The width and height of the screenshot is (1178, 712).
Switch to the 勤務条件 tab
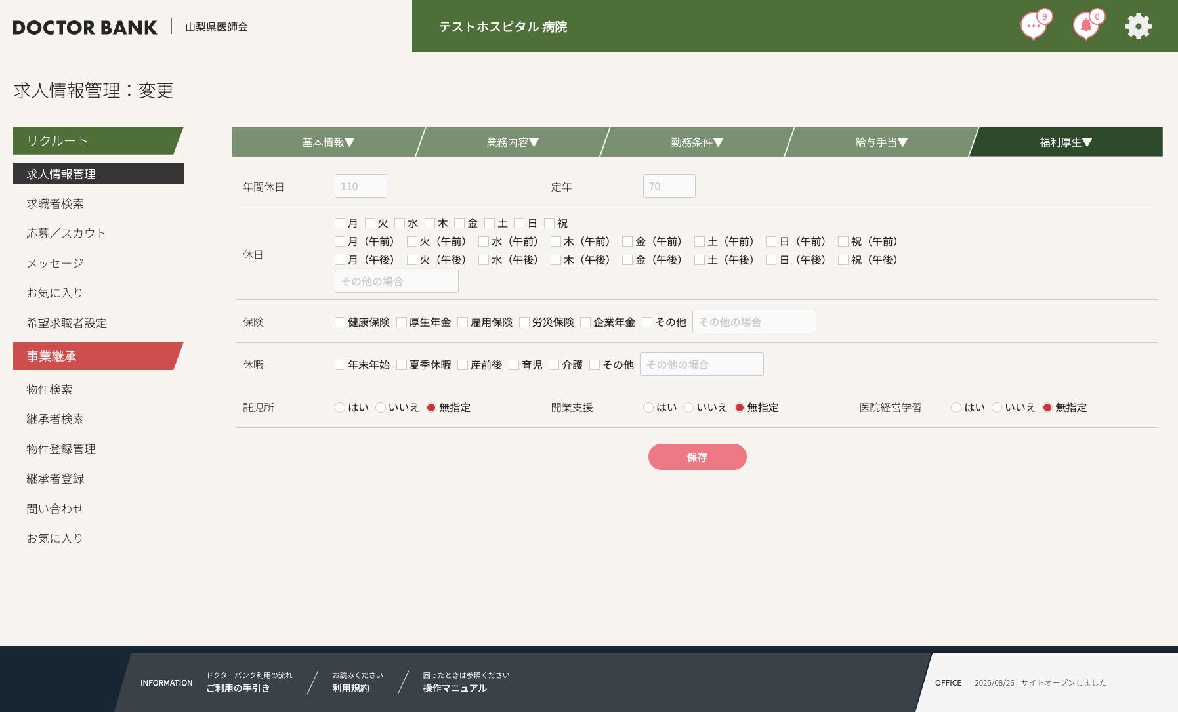(x=696, y=142)
